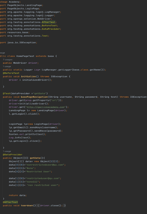Click driver.close() inside teardown

coord(51,205)
